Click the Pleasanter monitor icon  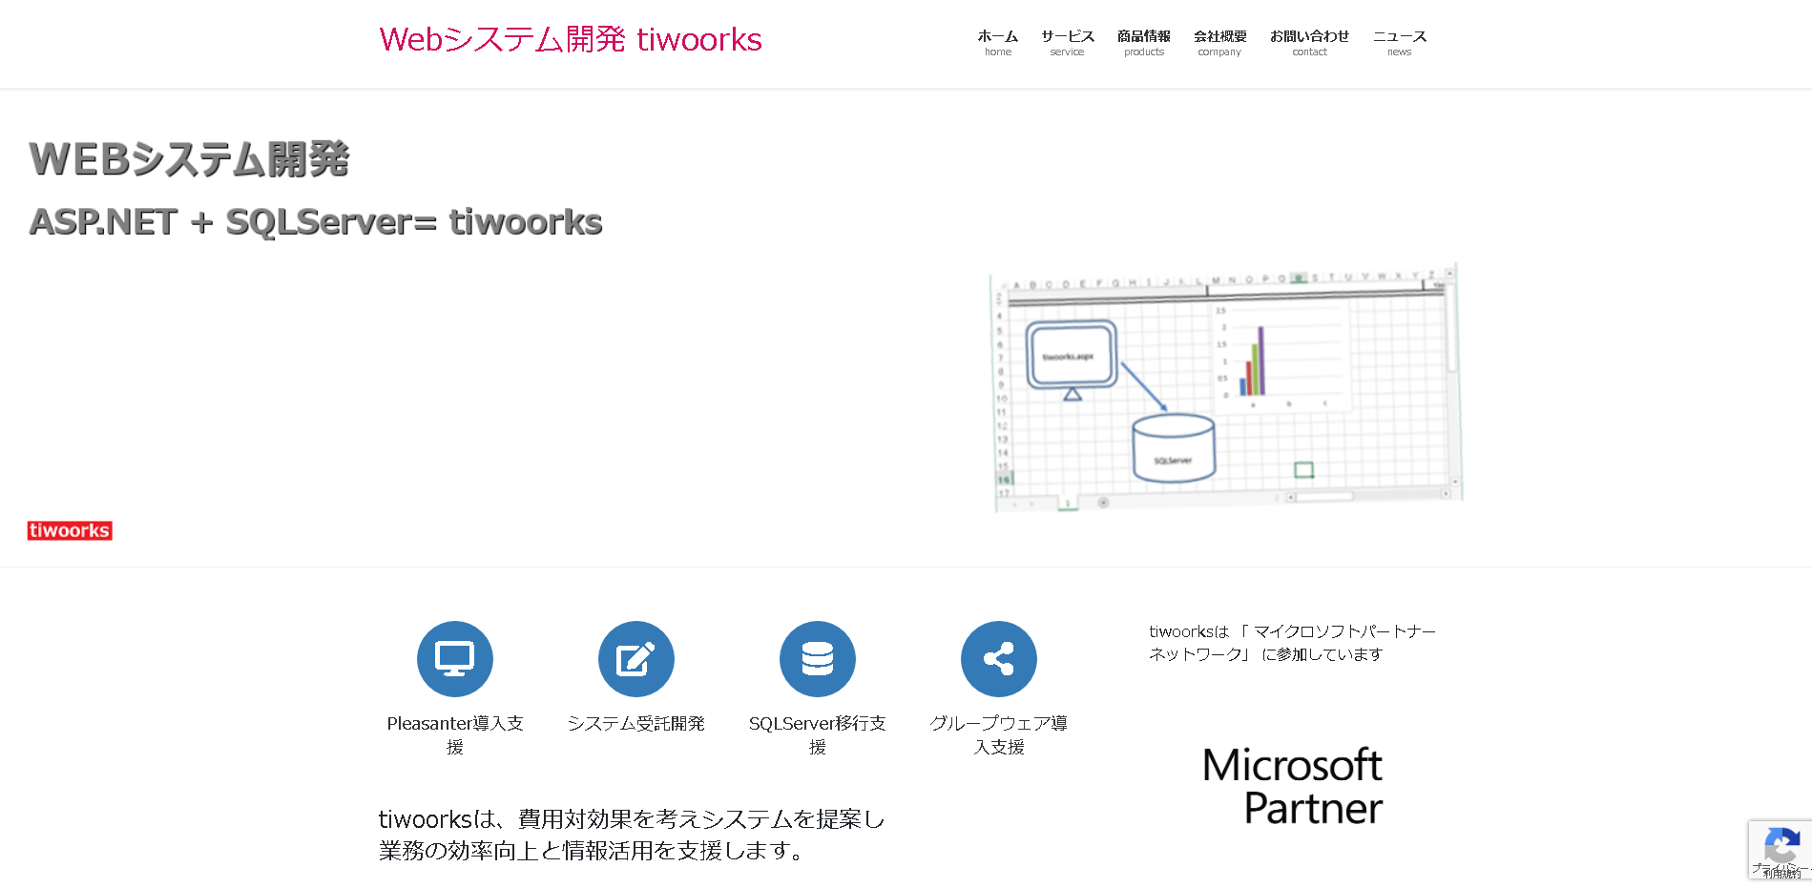pos(454,659)
